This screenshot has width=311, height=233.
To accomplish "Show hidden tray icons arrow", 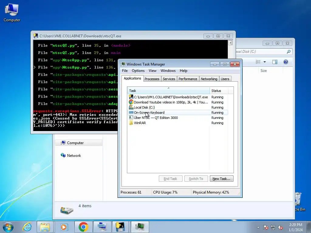I will click(258, 227).
